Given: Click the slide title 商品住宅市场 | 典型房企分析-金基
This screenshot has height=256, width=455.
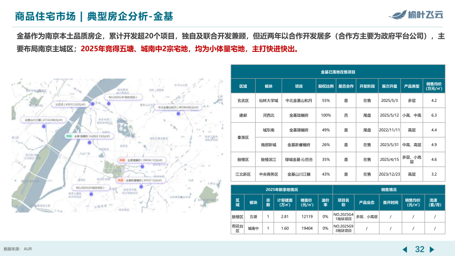Looking at the screenshot, I should pyautogui.click(x=94, y=16).
